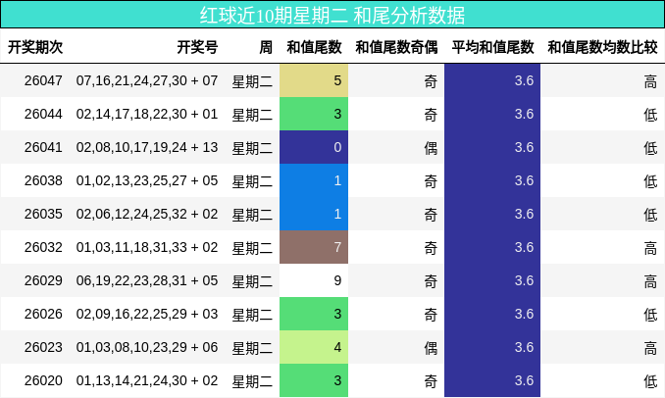665x398 pixels.
Task: Click the 和值尾数 column header
Action: (314, 47)
